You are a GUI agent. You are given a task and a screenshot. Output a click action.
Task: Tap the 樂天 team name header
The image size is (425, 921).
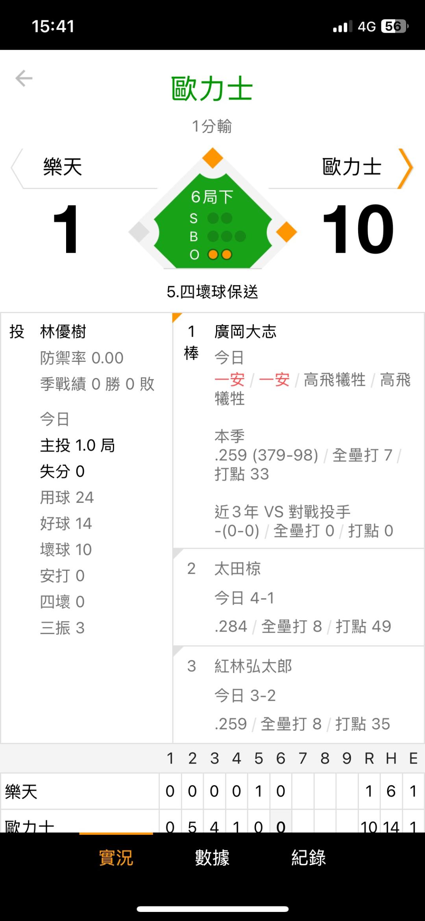tap(63, 167)
